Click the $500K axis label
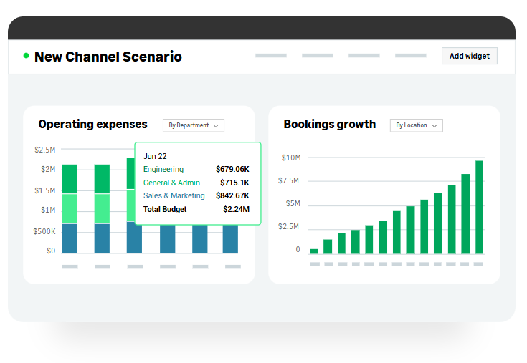The width and height of the screenshot is (527, 363). point(44,231)
